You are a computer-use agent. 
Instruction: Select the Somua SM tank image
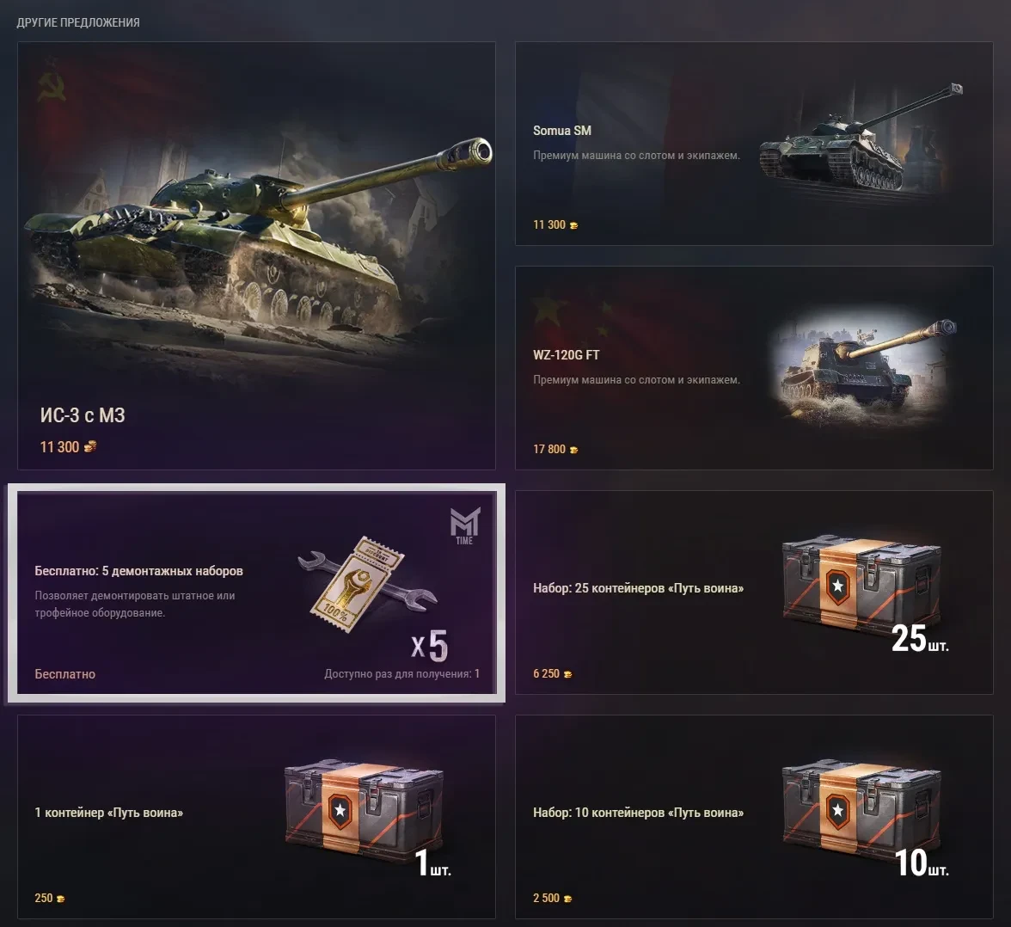tap(861, 138)
